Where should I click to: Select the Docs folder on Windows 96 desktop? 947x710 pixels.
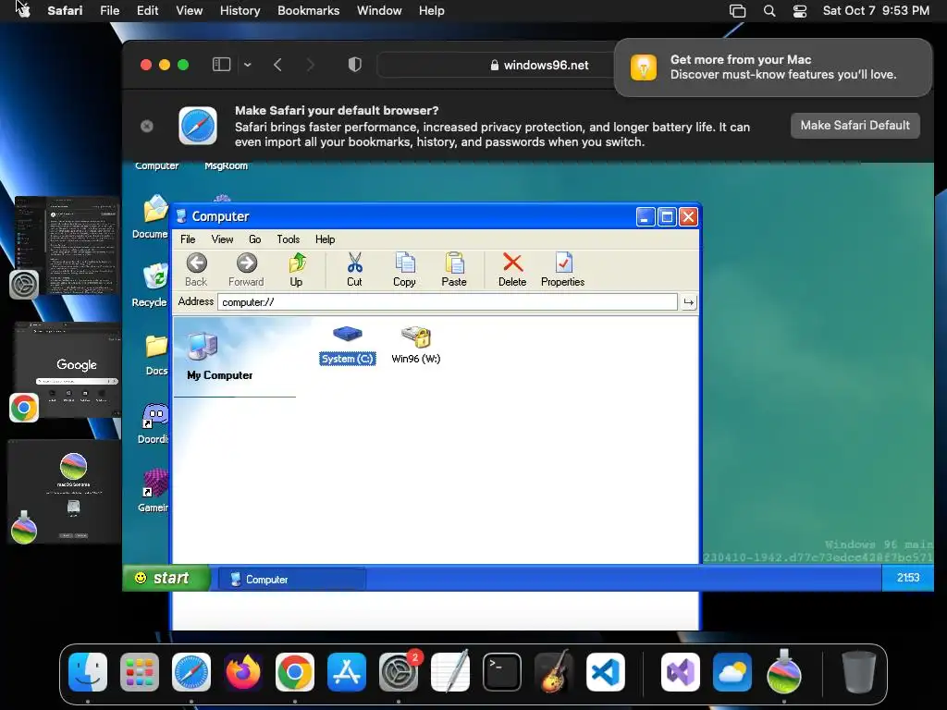pyautogui.click(x=156, y=355)
